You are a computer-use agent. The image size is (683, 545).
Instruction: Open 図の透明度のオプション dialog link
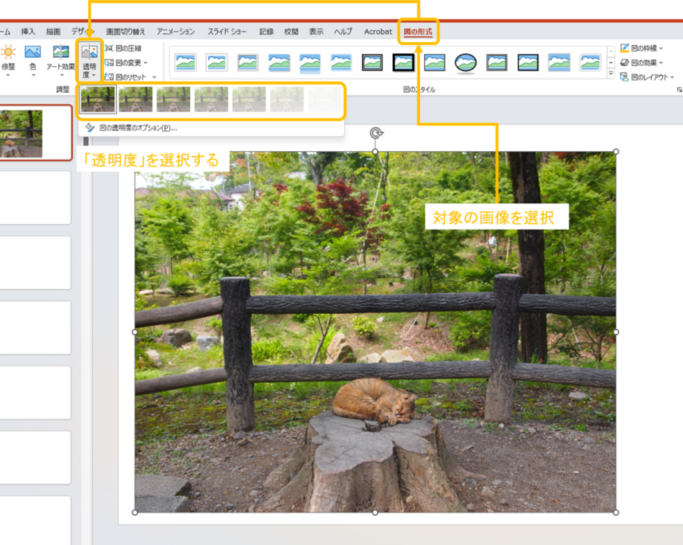pyautogui.click(x=137, y=126)
